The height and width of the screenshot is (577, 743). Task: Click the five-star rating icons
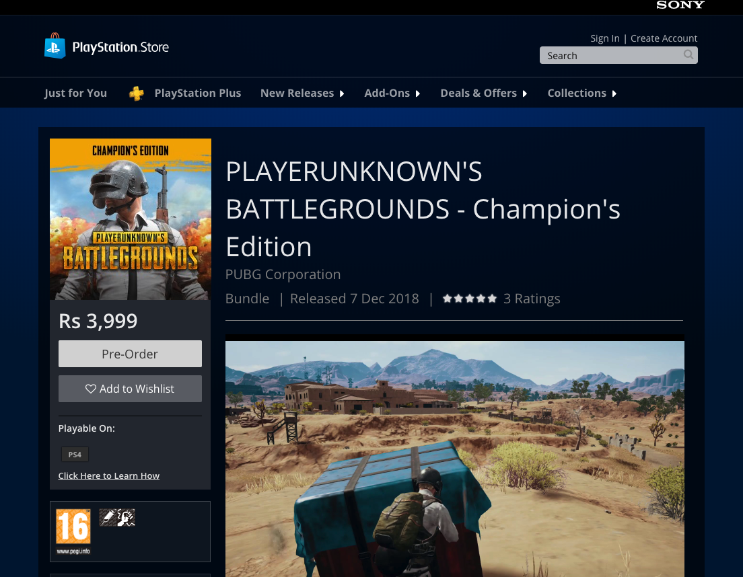469,299
